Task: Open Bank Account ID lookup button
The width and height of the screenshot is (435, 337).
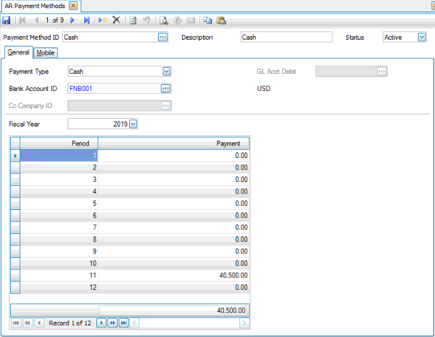Action: point(166,88)
